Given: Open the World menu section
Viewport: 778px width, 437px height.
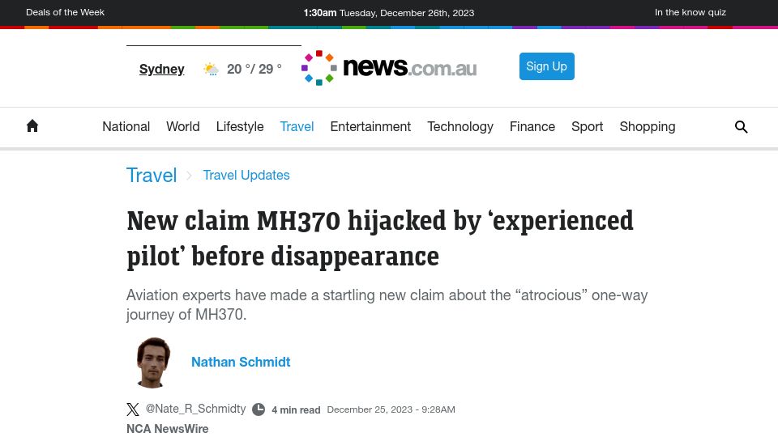Looking at the screenshot, I should [x=183, y=127].
